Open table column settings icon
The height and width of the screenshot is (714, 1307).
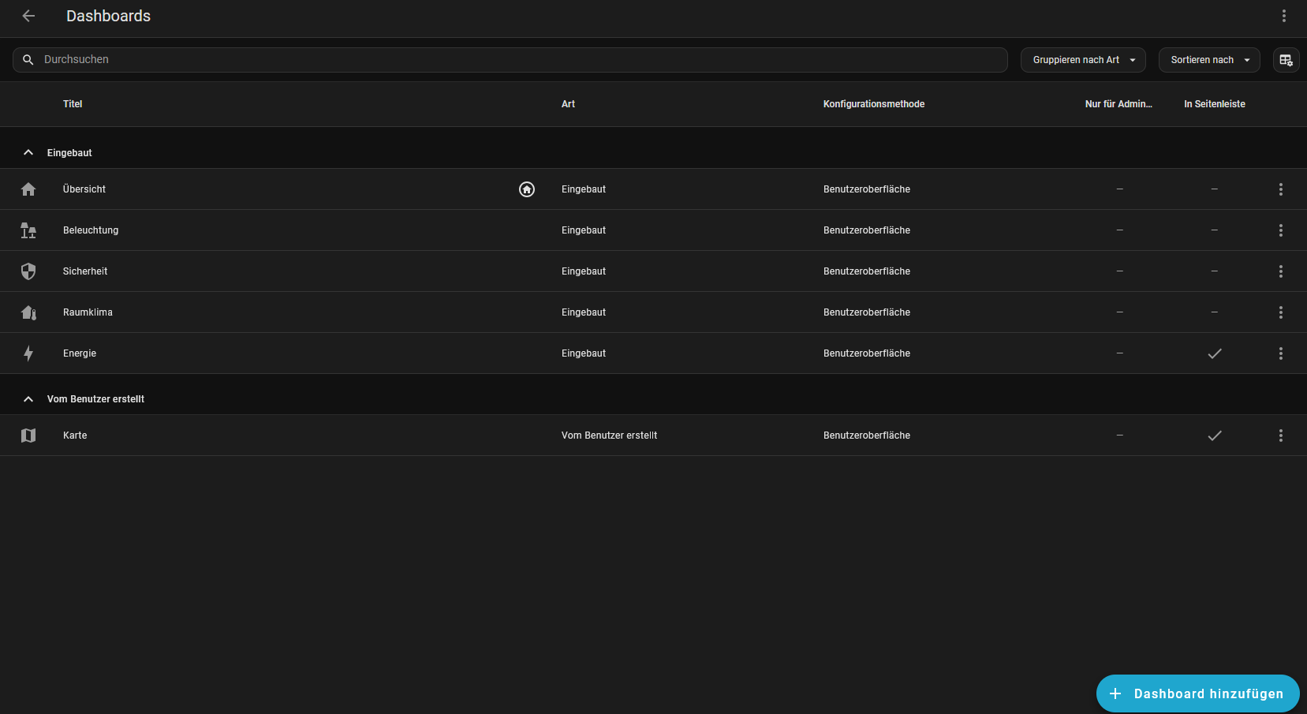tap(1286, 60)
